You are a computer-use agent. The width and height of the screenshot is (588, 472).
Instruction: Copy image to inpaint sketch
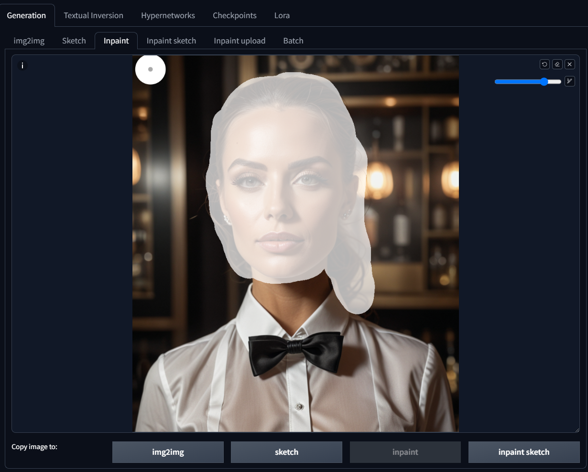[523, 452]
